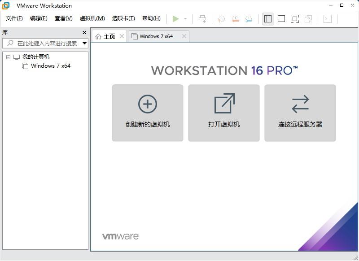Viewport: 359px width, 261px height.
Task: Toggle Unity mode icon in toolbar
Action: [x=308, y=19]
